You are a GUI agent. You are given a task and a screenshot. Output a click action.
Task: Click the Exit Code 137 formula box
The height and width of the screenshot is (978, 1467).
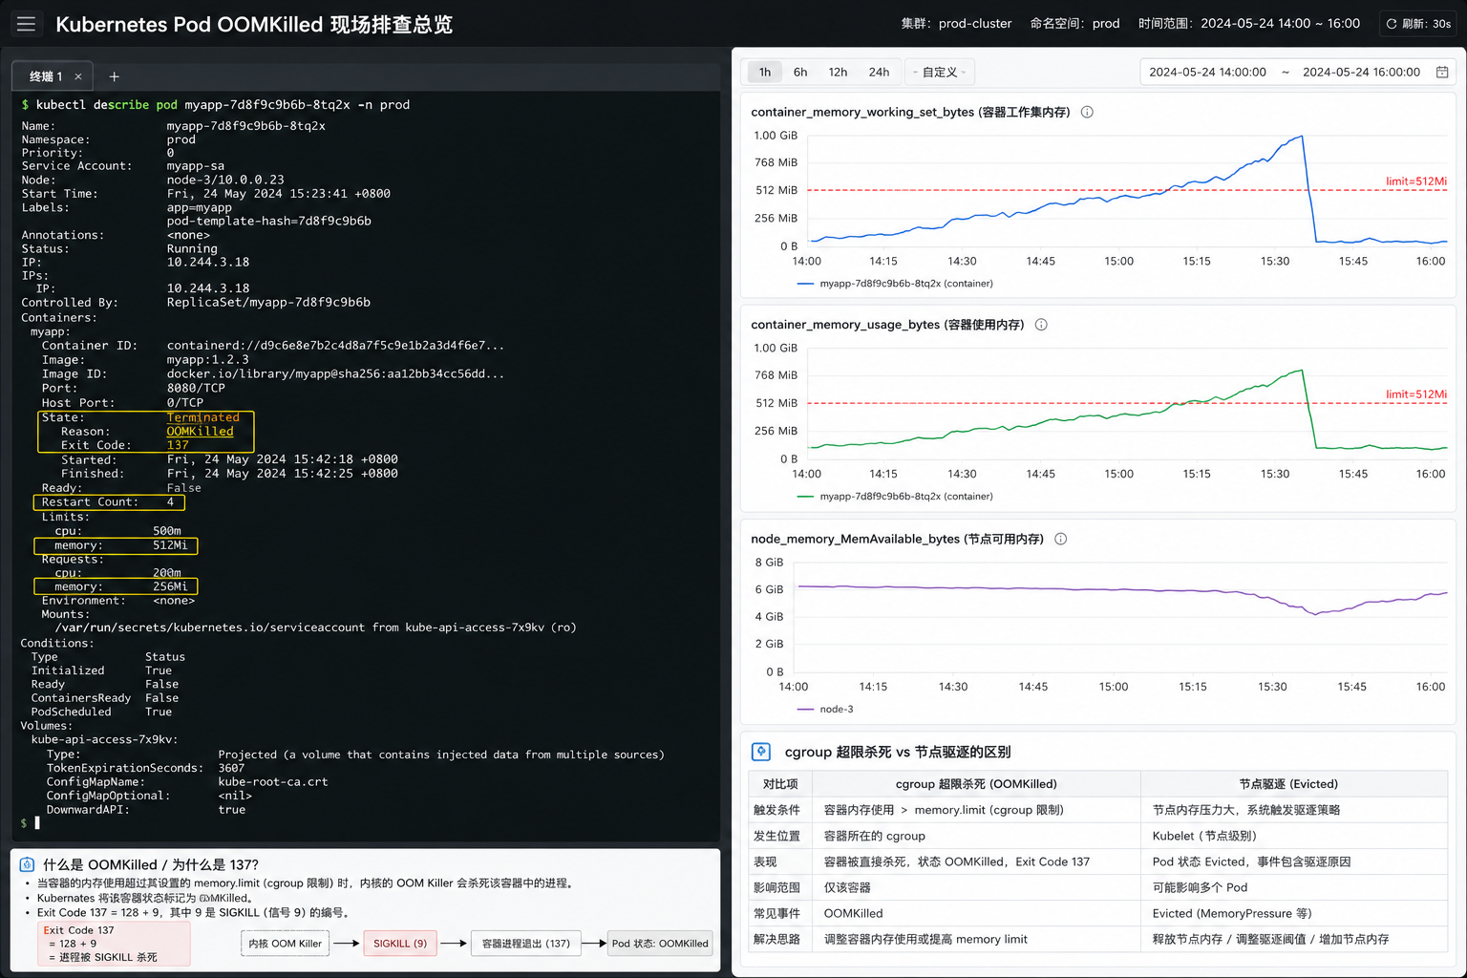(114, 944)
